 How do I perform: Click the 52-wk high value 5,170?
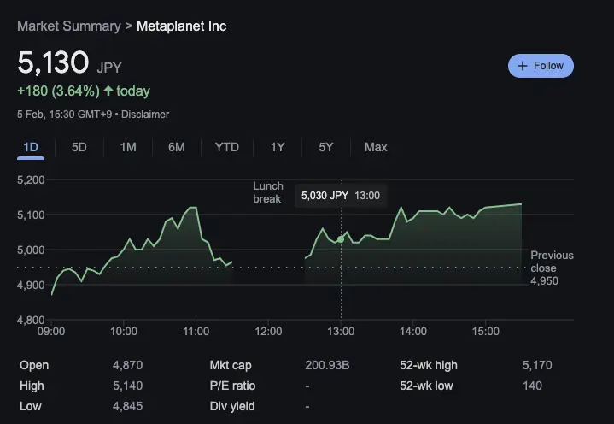pos(537,365)
